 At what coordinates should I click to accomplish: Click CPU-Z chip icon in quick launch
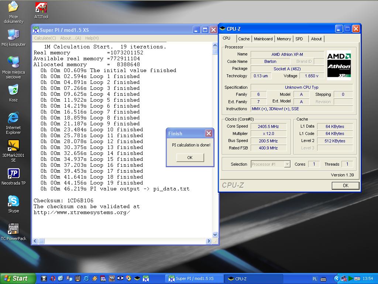[x=137, y=278]
